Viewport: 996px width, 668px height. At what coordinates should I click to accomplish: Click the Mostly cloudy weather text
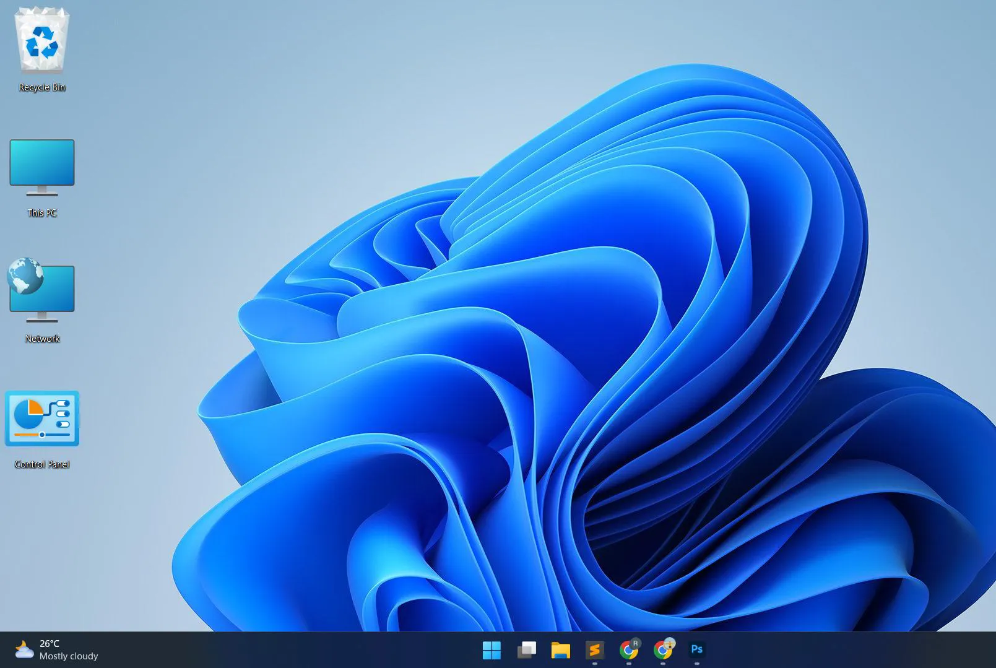click(68, 656)
